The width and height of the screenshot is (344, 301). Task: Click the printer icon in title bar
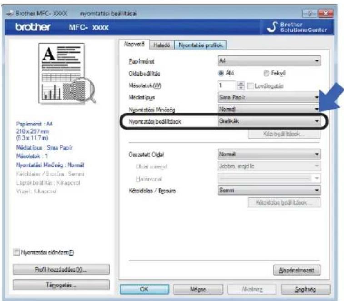(10, 14)
